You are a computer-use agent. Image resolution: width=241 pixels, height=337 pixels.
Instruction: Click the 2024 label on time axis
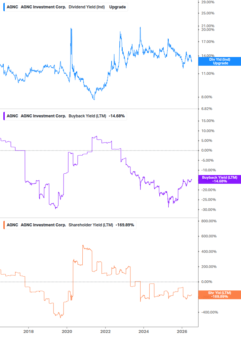click(144, 331)
